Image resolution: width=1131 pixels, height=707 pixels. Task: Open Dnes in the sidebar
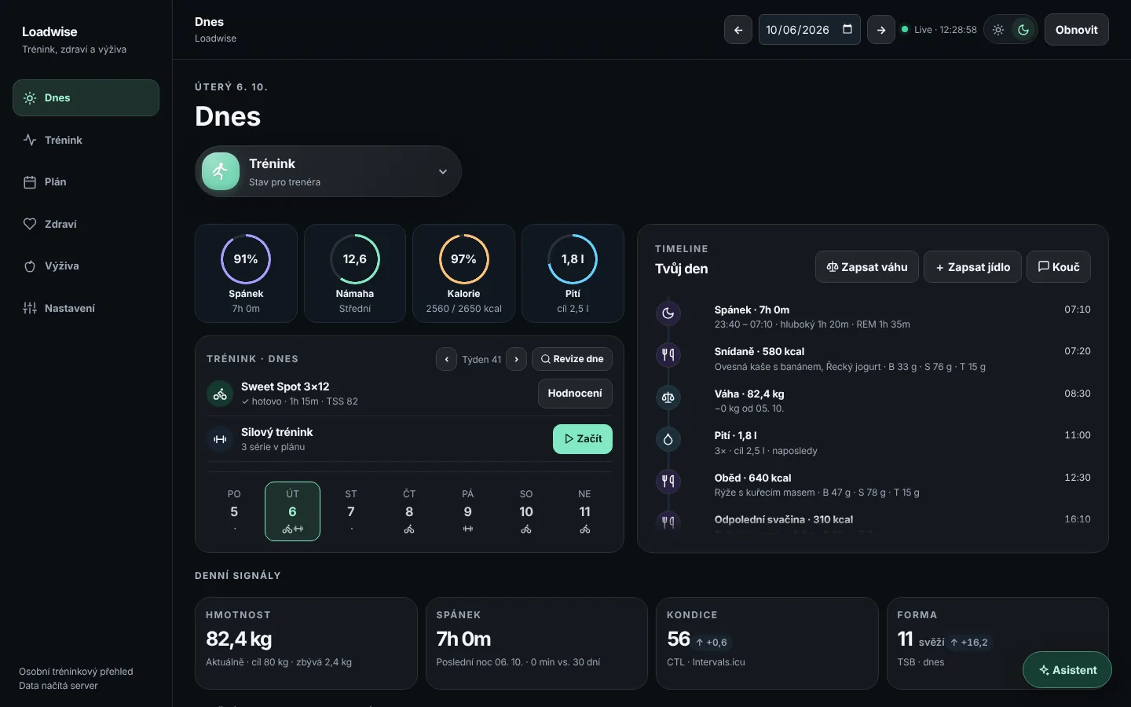tap(86, 98)
